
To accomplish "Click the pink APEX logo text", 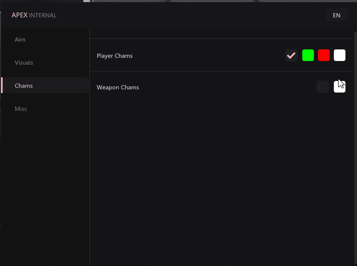I will (19, 15).
